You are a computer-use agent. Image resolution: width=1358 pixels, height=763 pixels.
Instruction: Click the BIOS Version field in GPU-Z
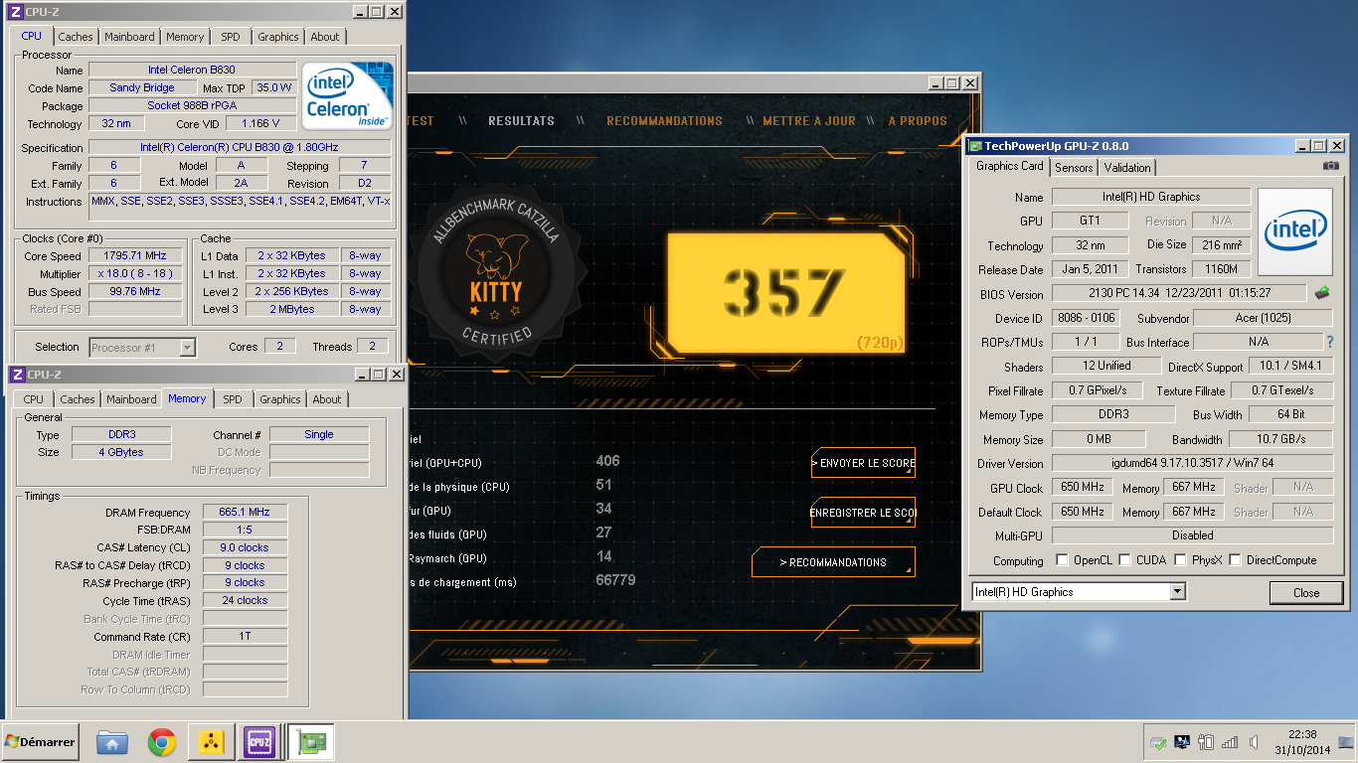(1179, 293)
